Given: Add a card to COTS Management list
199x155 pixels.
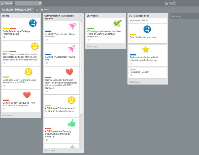Looking at the screenshot, I should click(x=135, y=82).
